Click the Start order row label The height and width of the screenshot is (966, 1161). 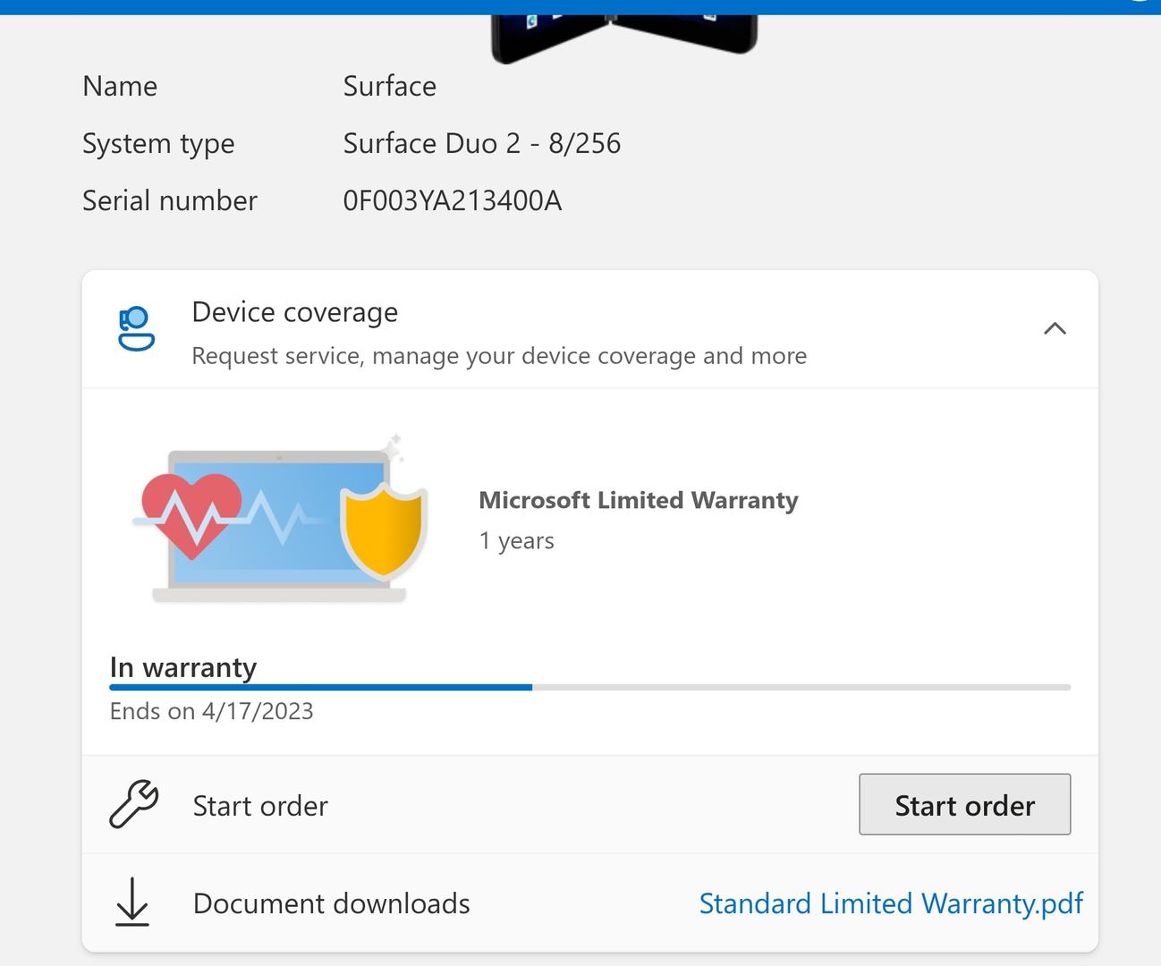[260, 806]
